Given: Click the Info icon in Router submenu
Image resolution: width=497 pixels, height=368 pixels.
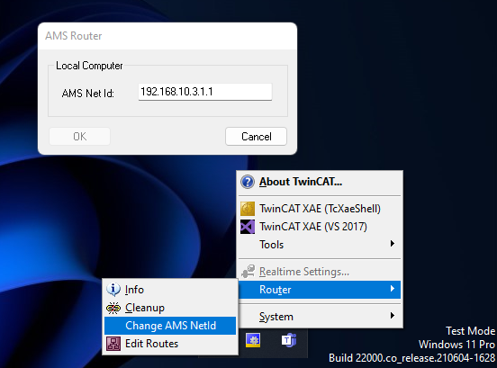Looking at the screenshot, I should (x=113, y=290).
